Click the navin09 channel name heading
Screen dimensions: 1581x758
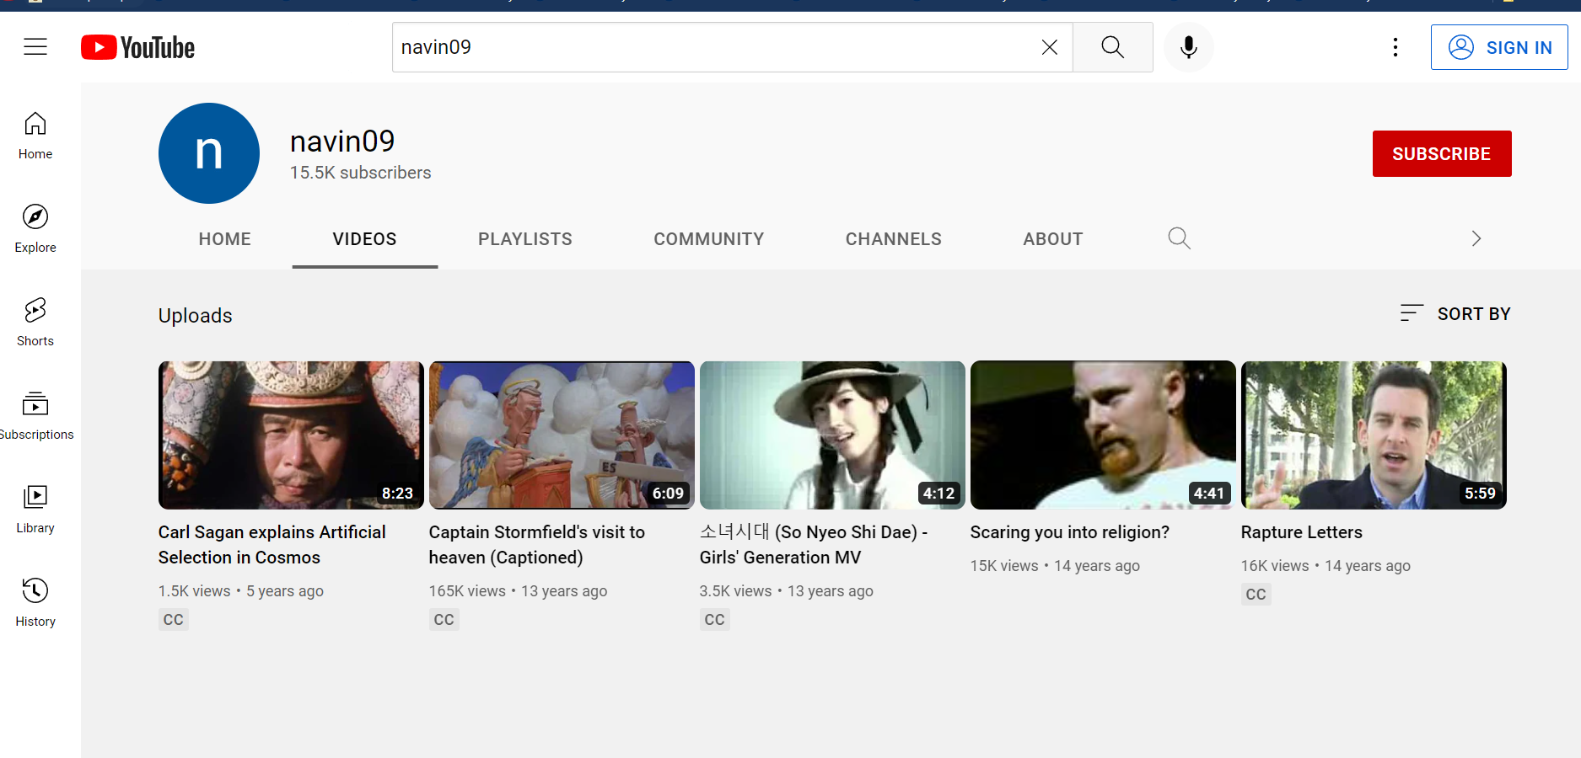(342, 141)
